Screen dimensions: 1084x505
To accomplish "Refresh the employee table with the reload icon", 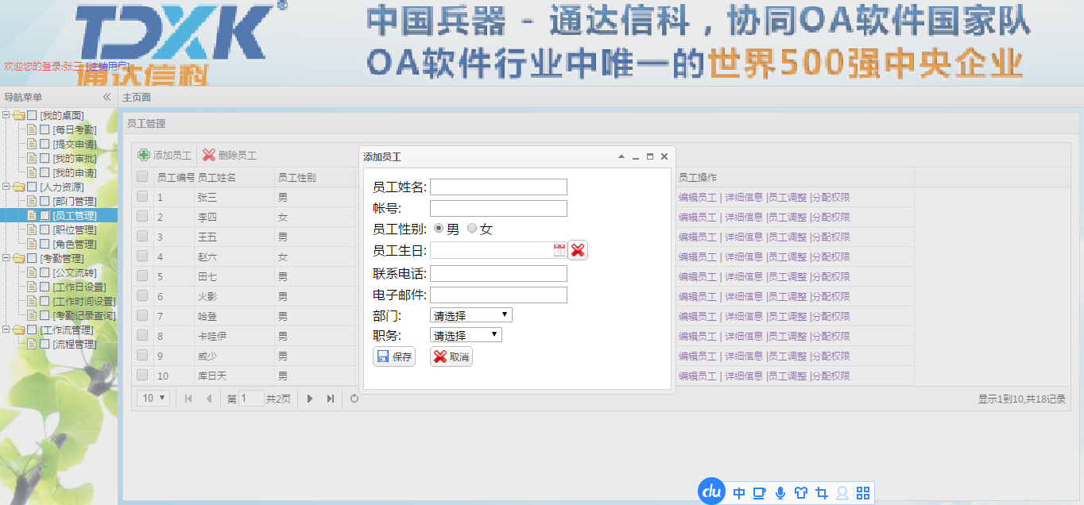I will pyautogui.click(x=354, y=399).
